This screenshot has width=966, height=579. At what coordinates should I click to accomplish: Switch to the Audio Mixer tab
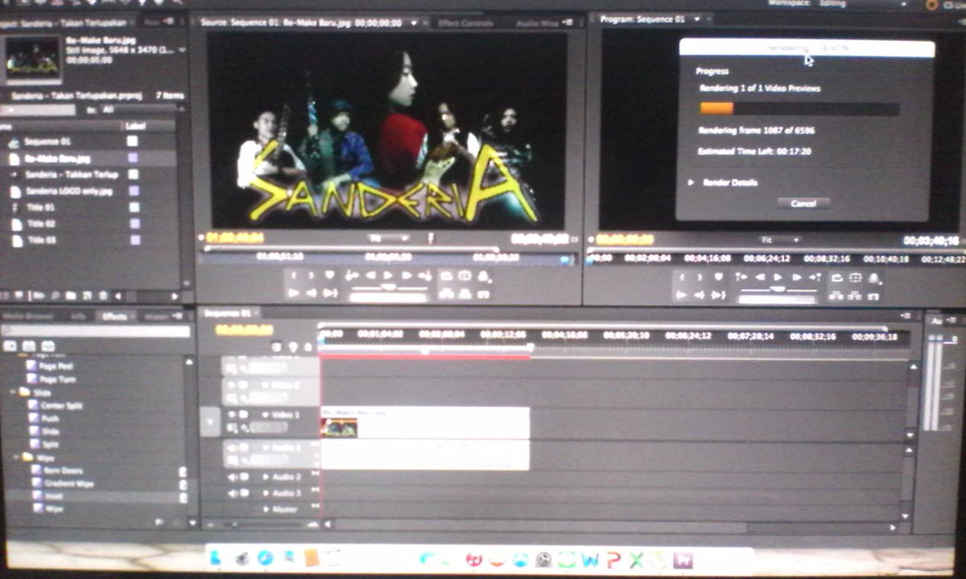(x=537, y=23)
